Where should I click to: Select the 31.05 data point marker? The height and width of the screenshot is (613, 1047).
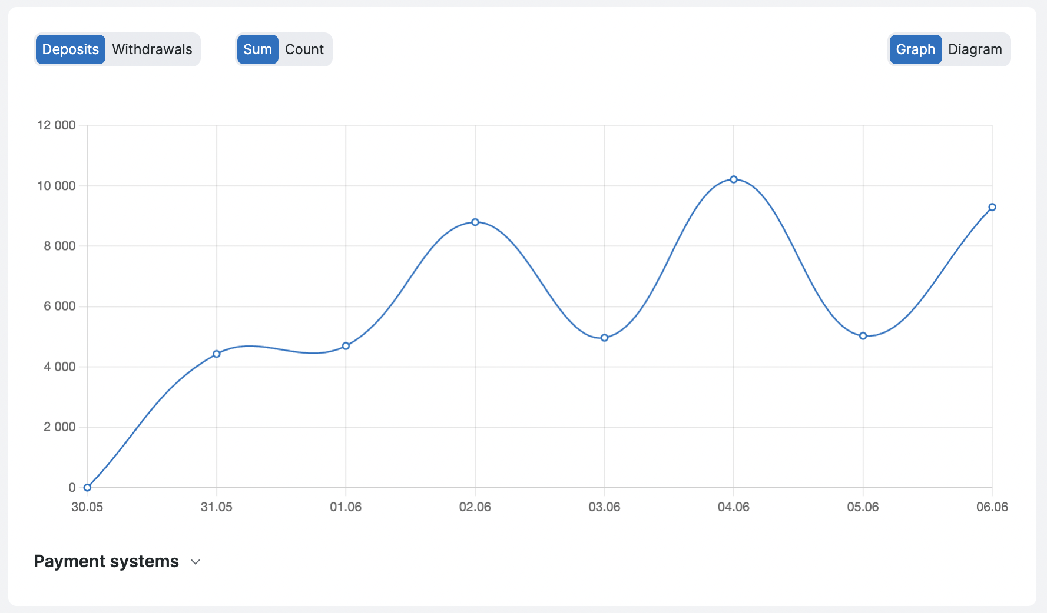pyautogui.click(x=217, y=354)
